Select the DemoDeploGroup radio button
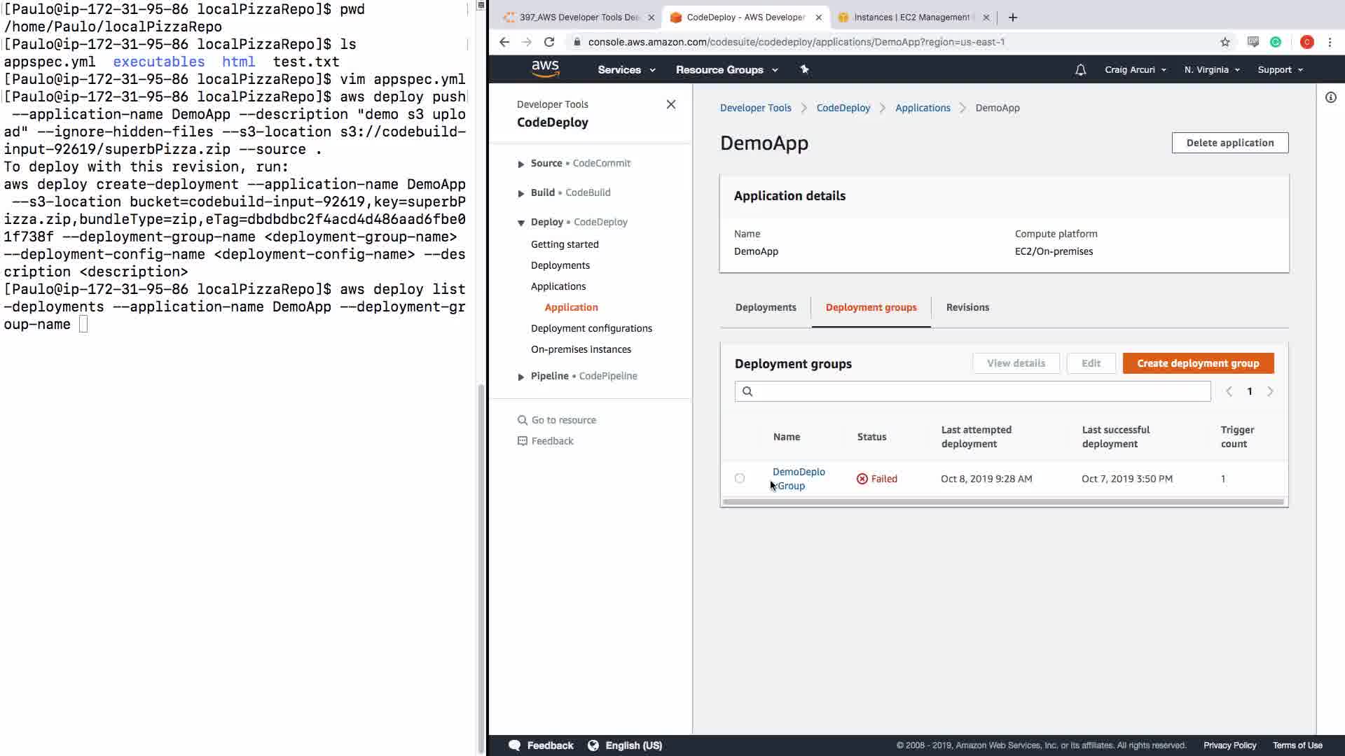This screenshot has width=1345, height=756. [x=740, y=478]
